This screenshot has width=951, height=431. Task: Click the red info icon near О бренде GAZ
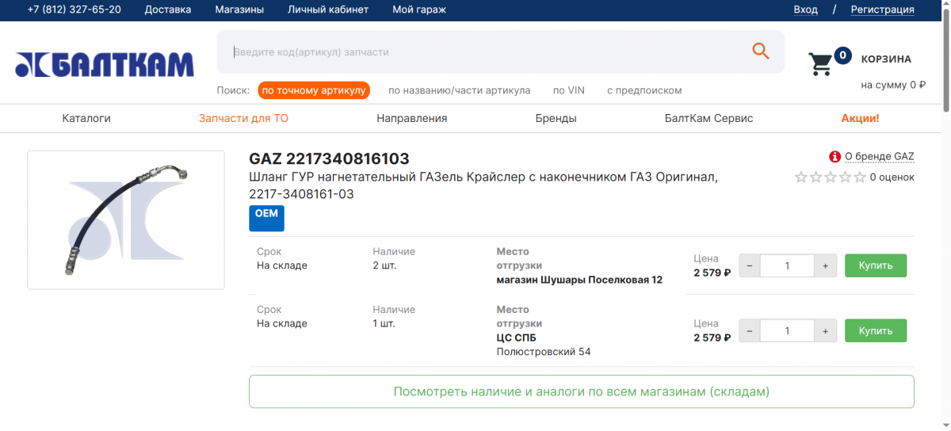click(x=835, y=157)
